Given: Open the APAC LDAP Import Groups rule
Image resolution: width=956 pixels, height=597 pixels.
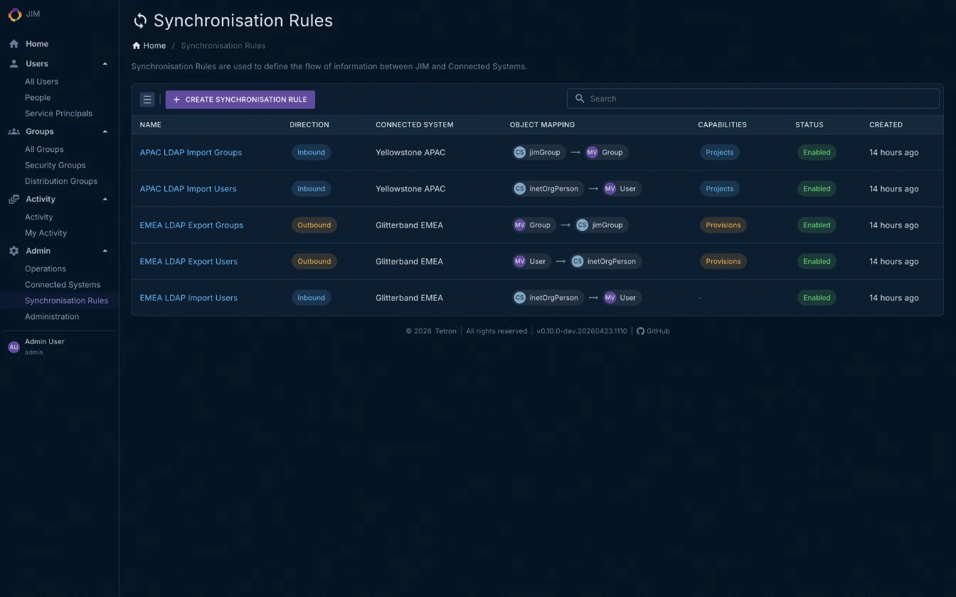Looking at the screenshot, I should click(x=191, y=152).
